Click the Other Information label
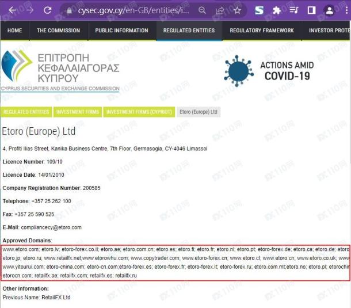This screenshot has width=351, height=308. (25, 289)
